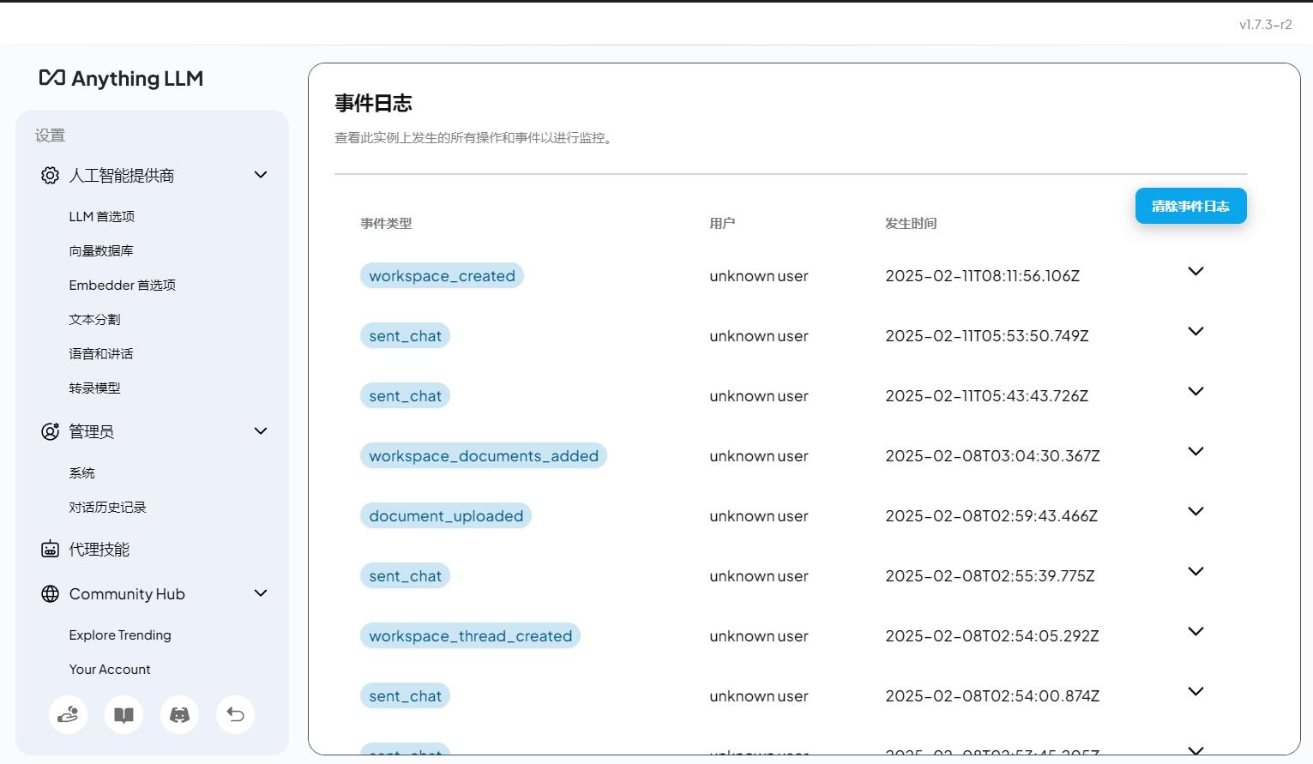Click the Anything LLM logo
Screen dimensions: 1313x764
click(x=121, y=78)
